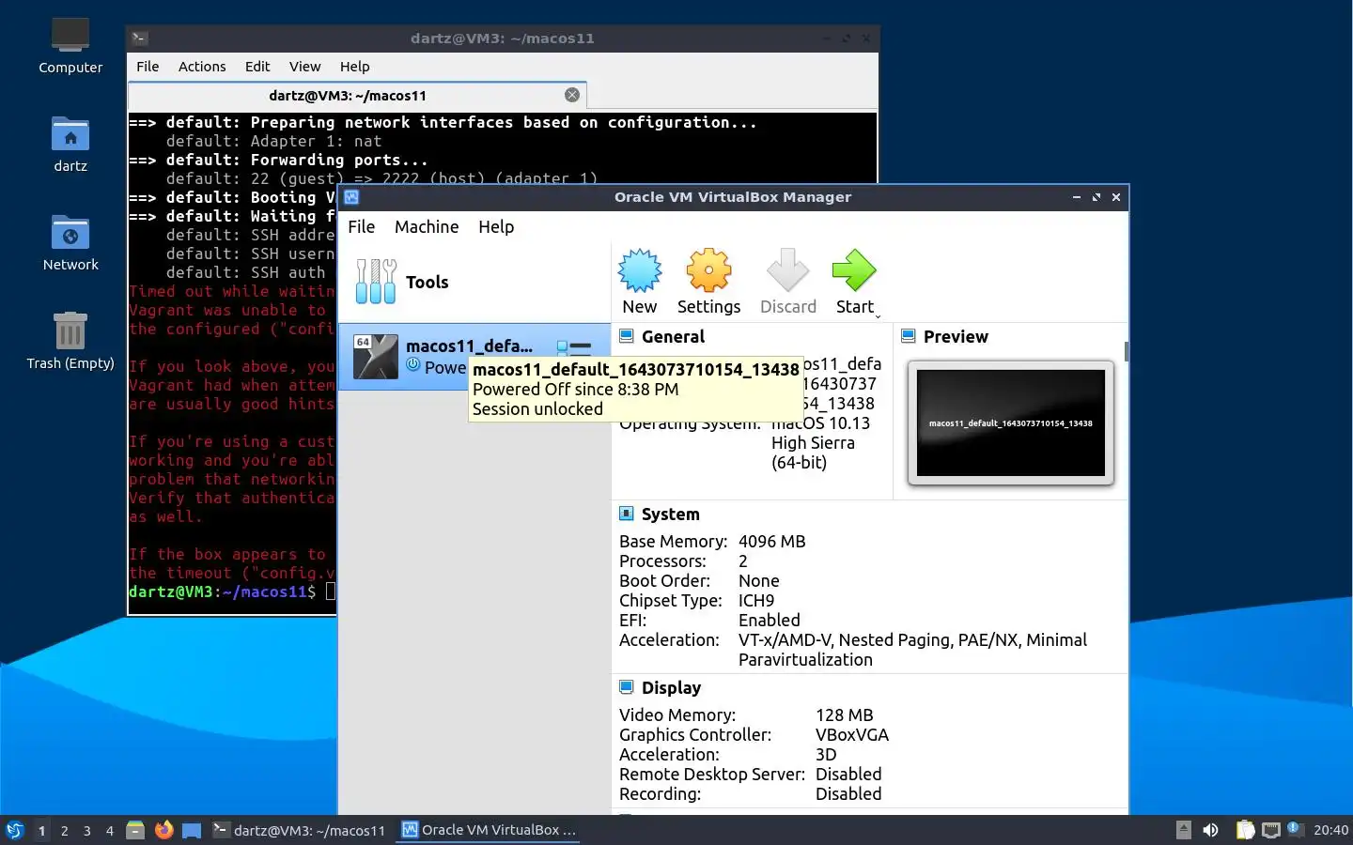The width and height of the screenshot is (1353, 845).
Task: Switch to workspace 3
Action: [x=86, y=830]
